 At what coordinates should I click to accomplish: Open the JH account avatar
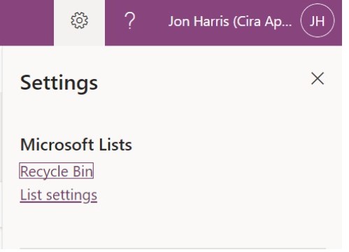[318, 20]
